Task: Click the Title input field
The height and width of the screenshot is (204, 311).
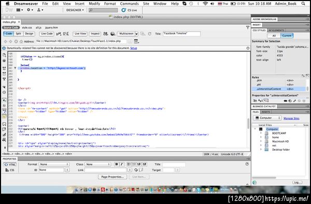Action: [181, 34]
